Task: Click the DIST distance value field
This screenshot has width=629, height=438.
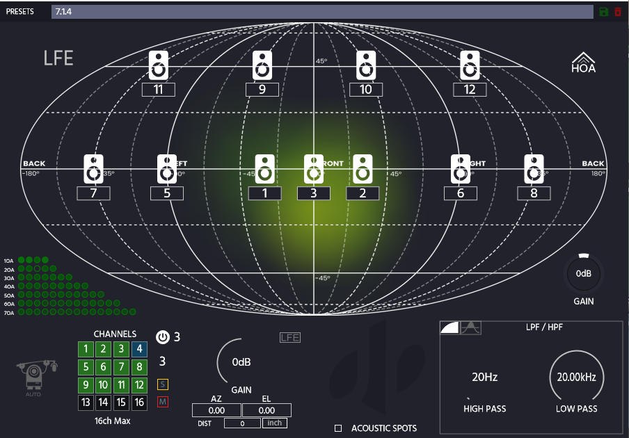Action: (x=242, y=423)
